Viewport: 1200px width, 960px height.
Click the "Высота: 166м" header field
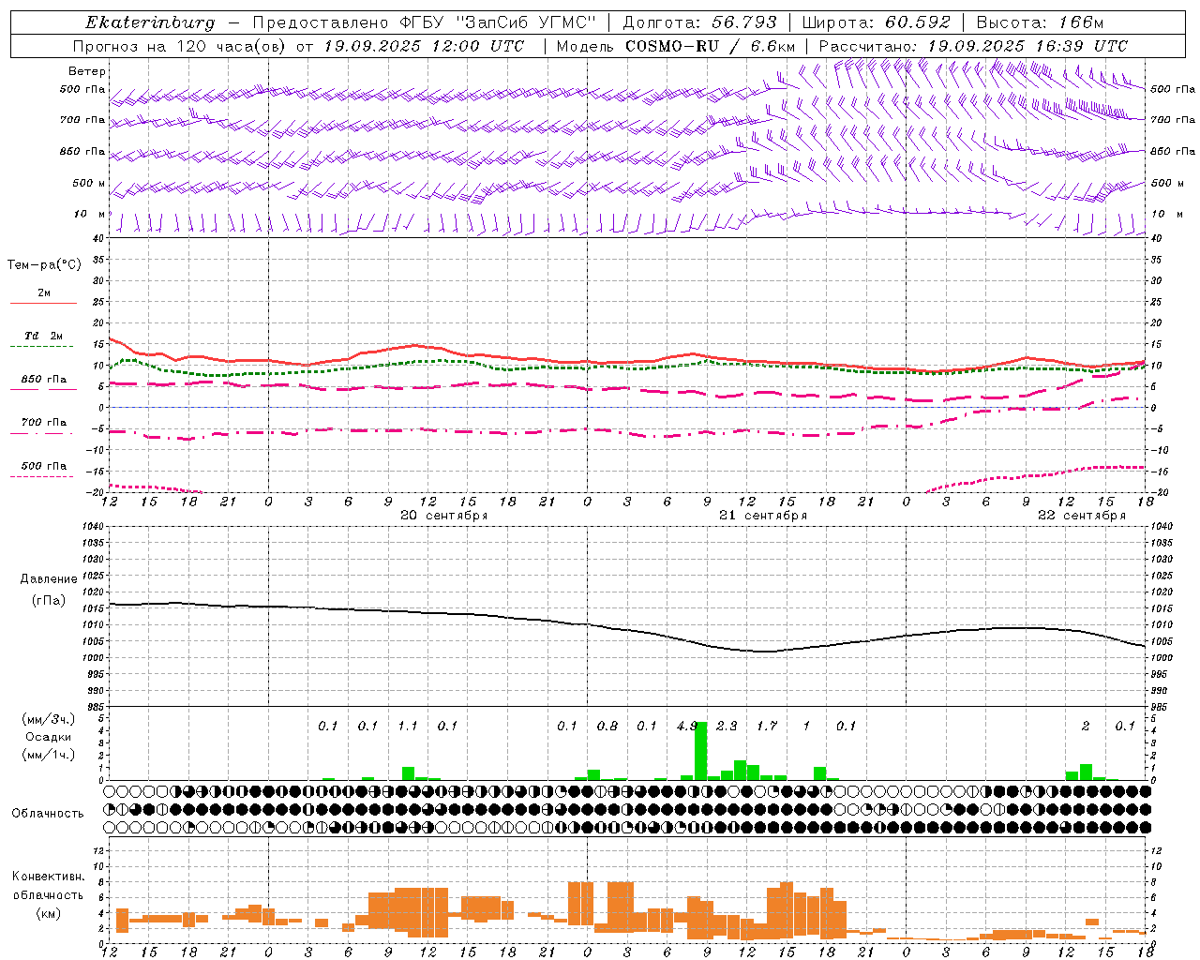[x=1040, y=22]
